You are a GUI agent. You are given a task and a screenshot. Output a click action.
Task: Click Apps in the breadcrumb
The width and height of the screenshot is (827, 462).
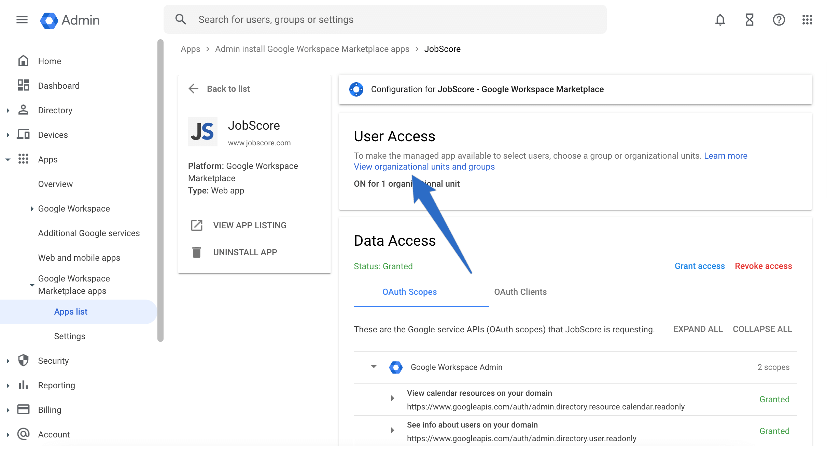point(191,49)
